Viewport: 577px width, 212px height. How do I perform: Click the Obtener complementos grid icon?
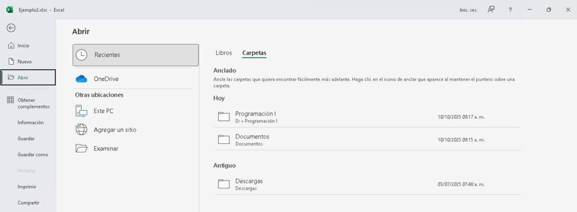coord(11,100)
